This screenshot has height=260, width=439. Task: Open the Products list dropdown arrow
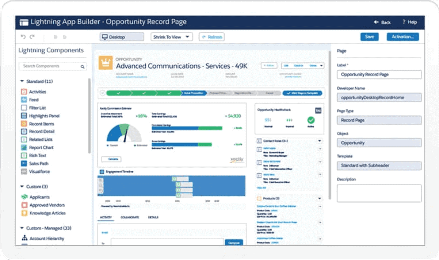[x=320, y=198]
